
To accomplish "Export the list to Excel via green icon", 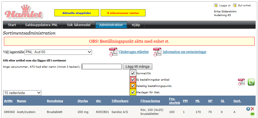I will [251, 82].
